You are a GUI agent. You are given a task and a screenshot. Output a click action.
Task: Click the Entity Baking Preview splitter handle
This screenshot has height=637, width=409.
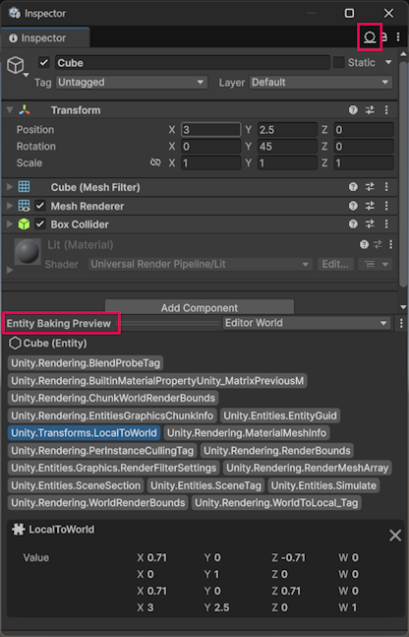coord(170,323)
